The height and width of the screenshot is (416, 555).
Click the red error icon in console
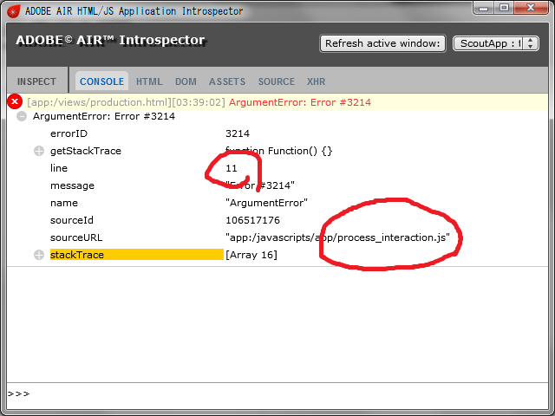coord(15,102)
